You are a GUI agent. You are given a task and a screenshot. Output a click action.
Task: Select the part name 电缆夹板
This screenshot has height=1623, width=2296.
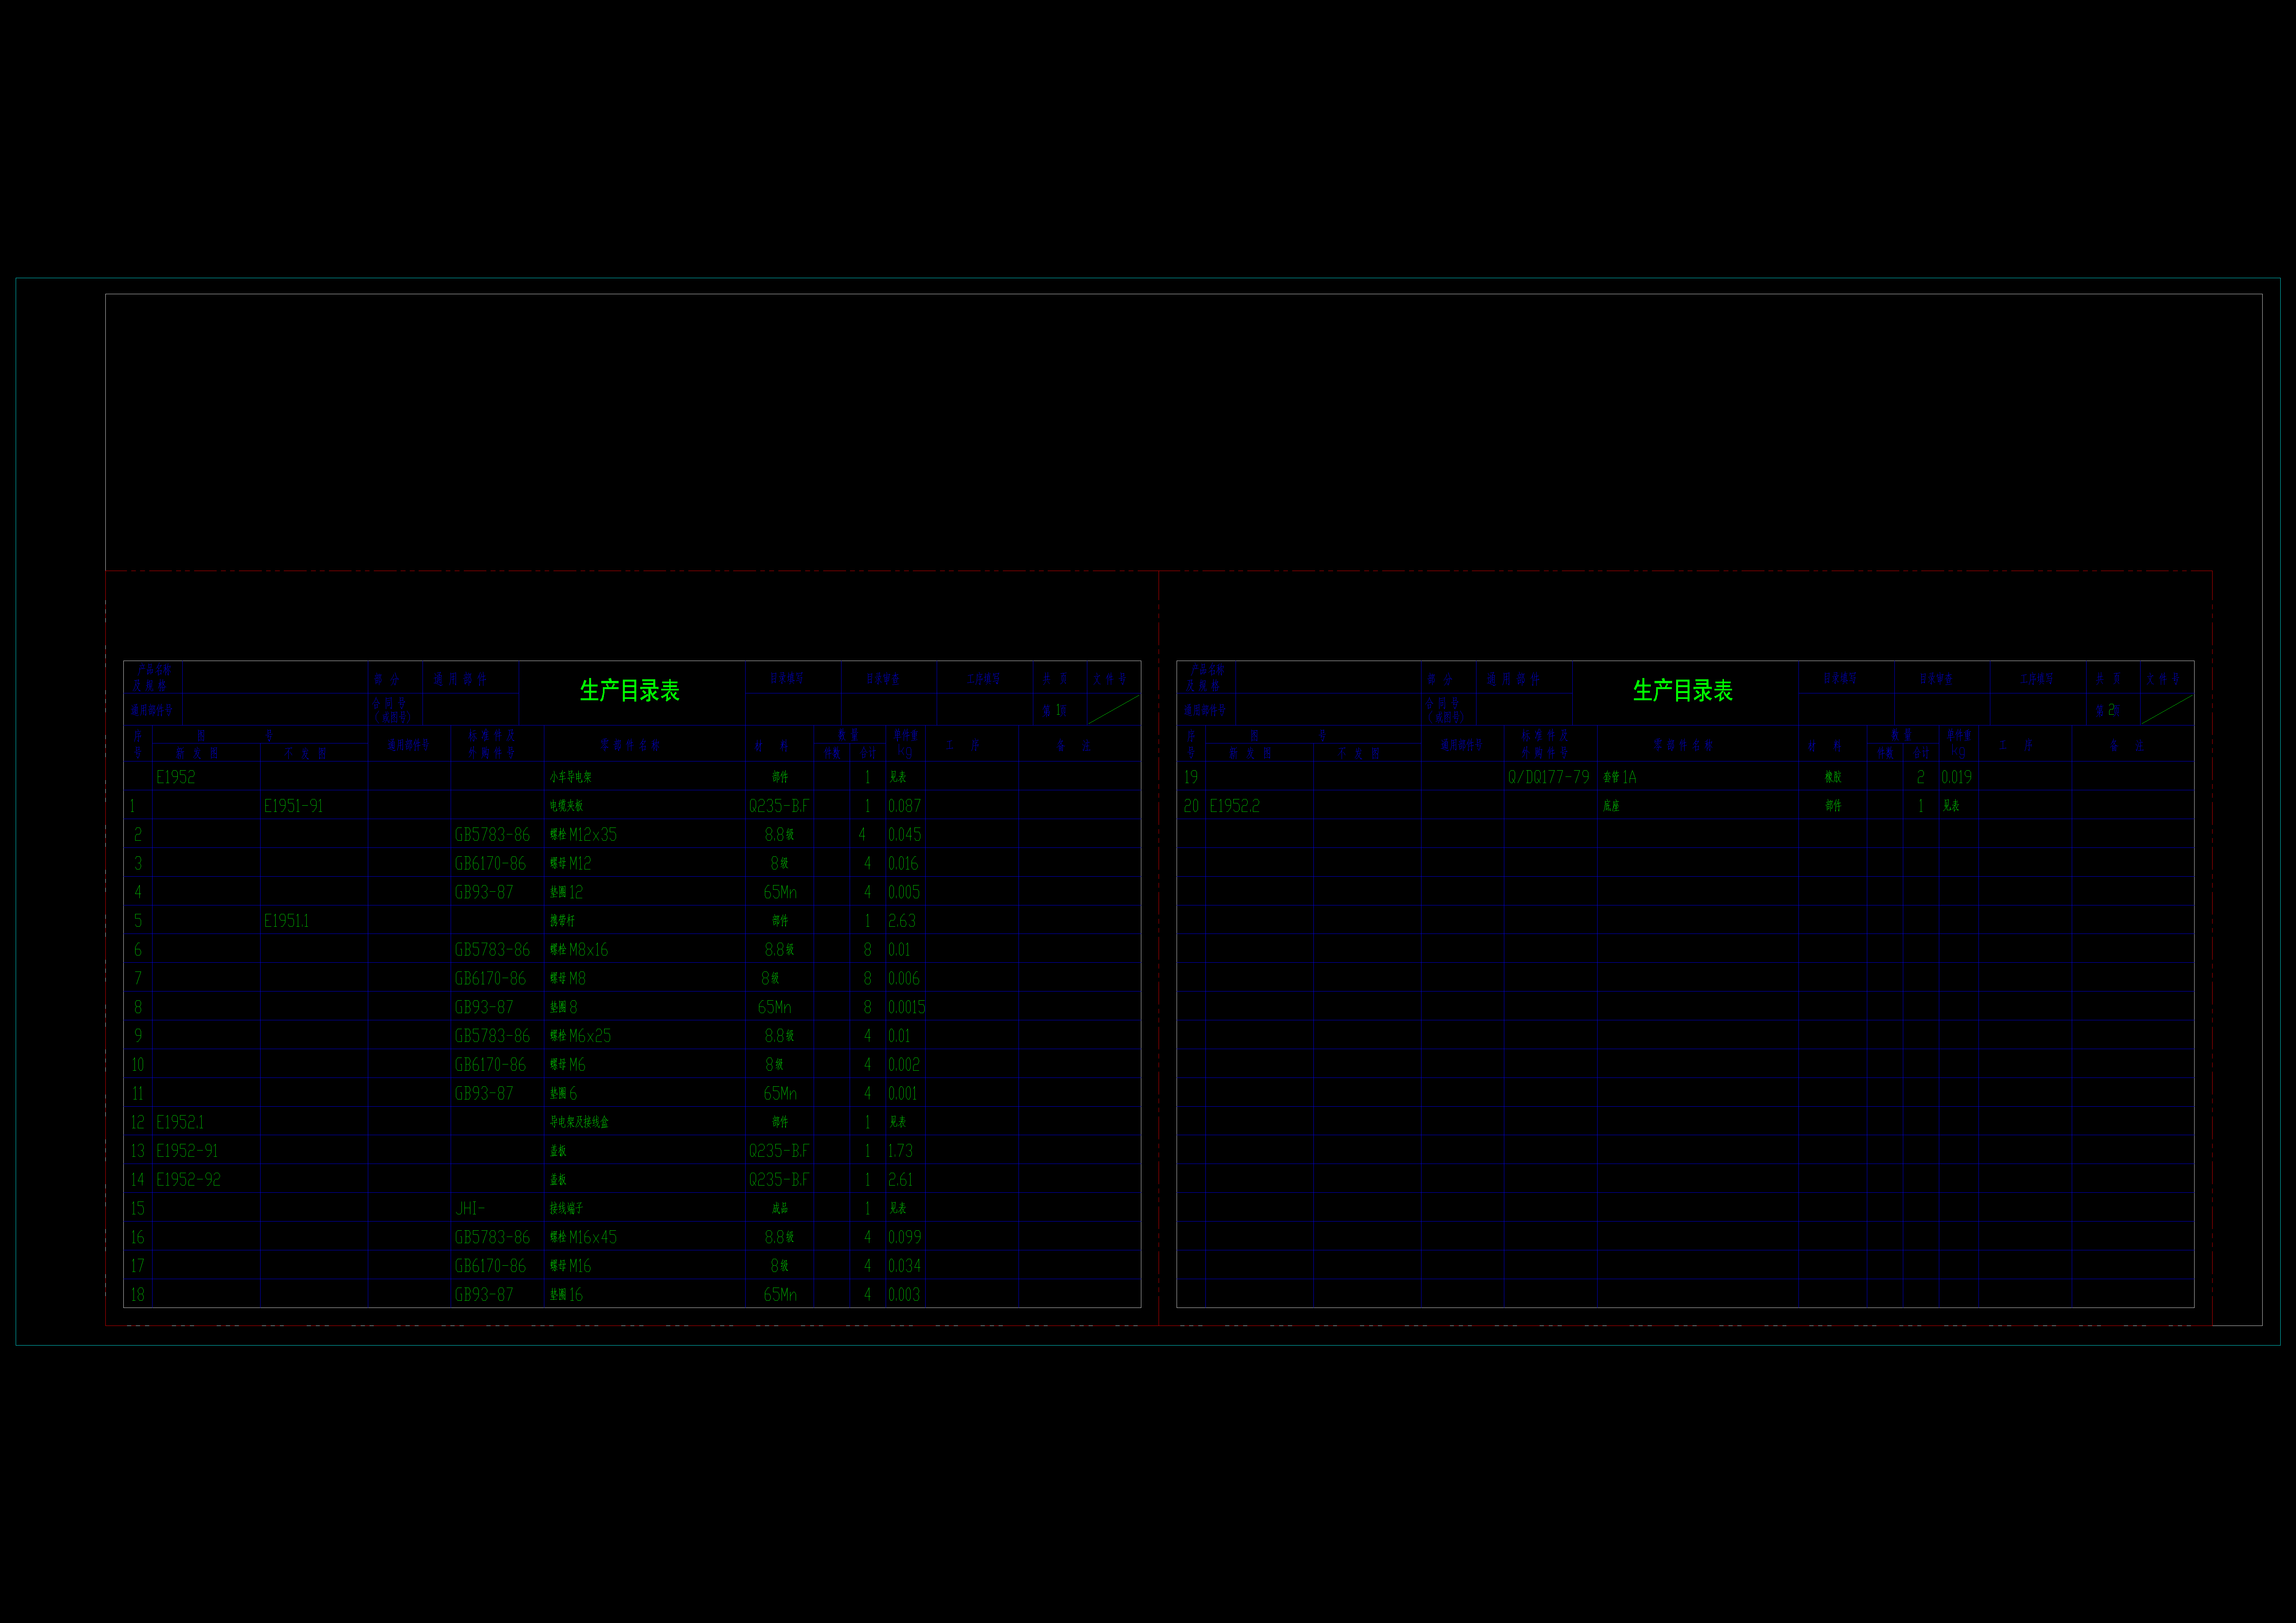point(566,806)
